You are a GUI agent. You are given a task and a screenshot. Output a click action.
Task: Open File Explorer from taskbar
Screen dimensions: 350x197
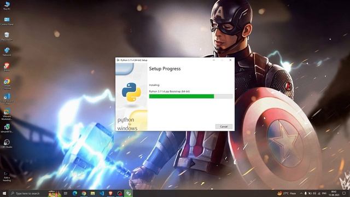92,193
